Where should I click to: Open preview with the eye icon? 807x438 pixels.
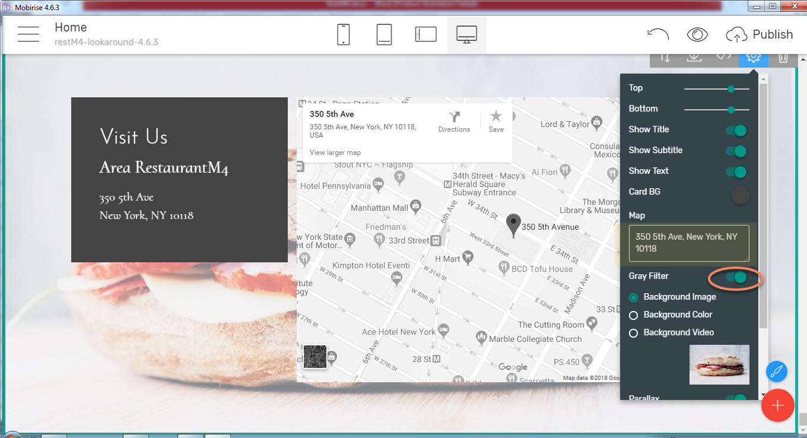pyautogui.click(x=697, y=34)
